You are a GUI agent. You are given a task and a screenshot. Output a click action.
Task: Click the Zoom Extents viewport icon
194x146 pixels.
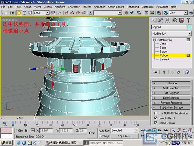184,130
